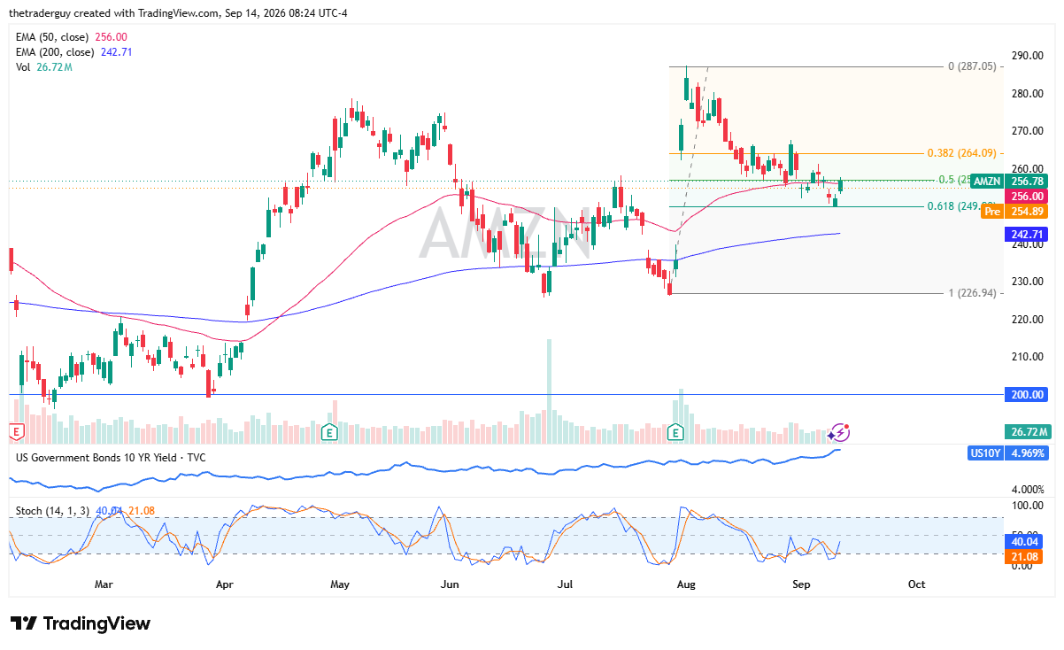This screenshot has height=650, width=1064.
Task: Click the 210.00 price axis tick
Action: pyautogui.click(x=1028, y=357)
